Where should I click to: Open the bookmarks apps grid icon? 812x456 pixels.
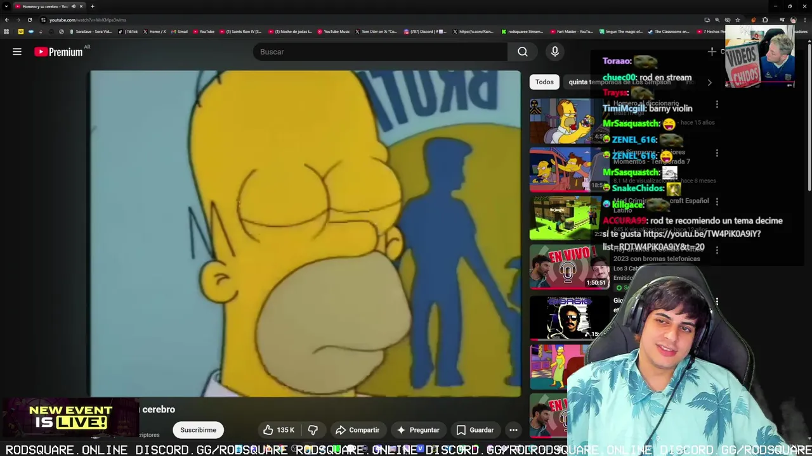6,32
